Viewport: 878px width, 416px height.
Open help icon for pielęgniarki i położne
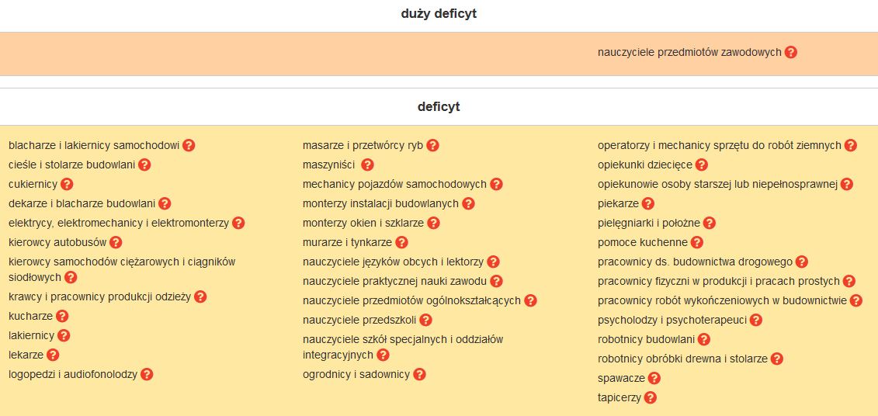coord(709,224)
